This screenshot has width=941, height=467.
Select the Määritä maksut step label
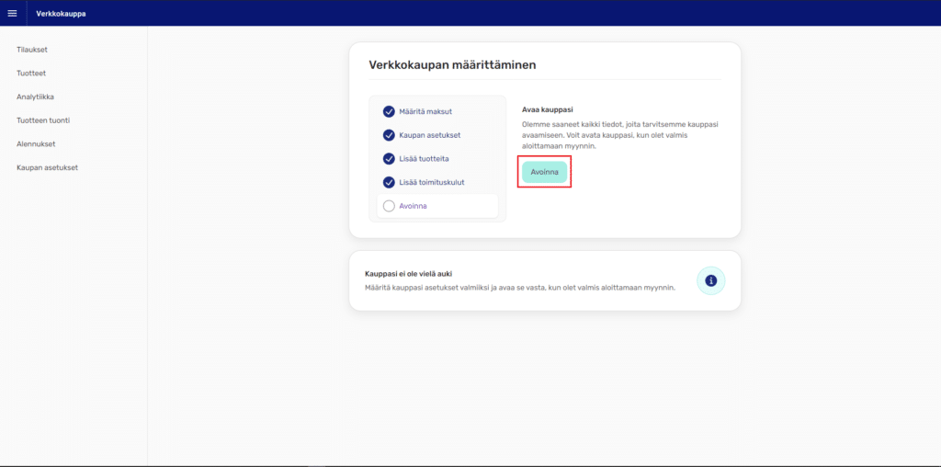(426, 111)
